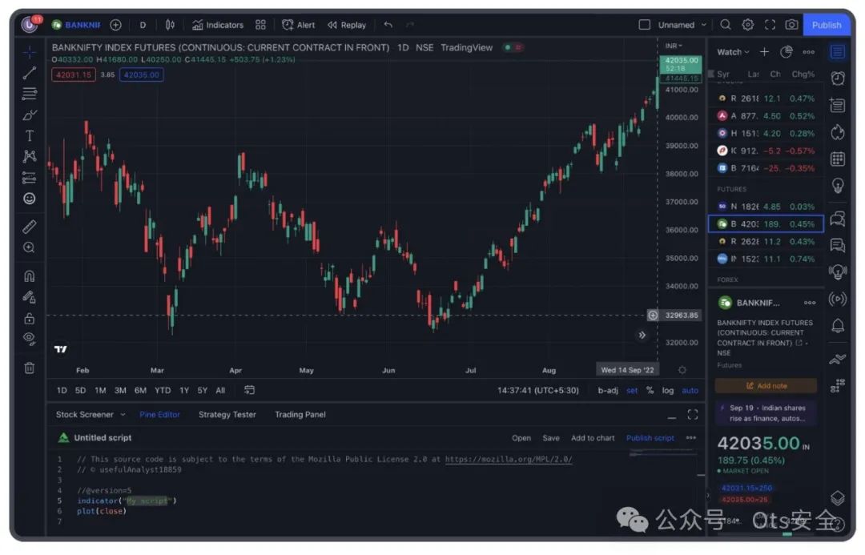Activate the zoom in tool

tap(30, 247)
